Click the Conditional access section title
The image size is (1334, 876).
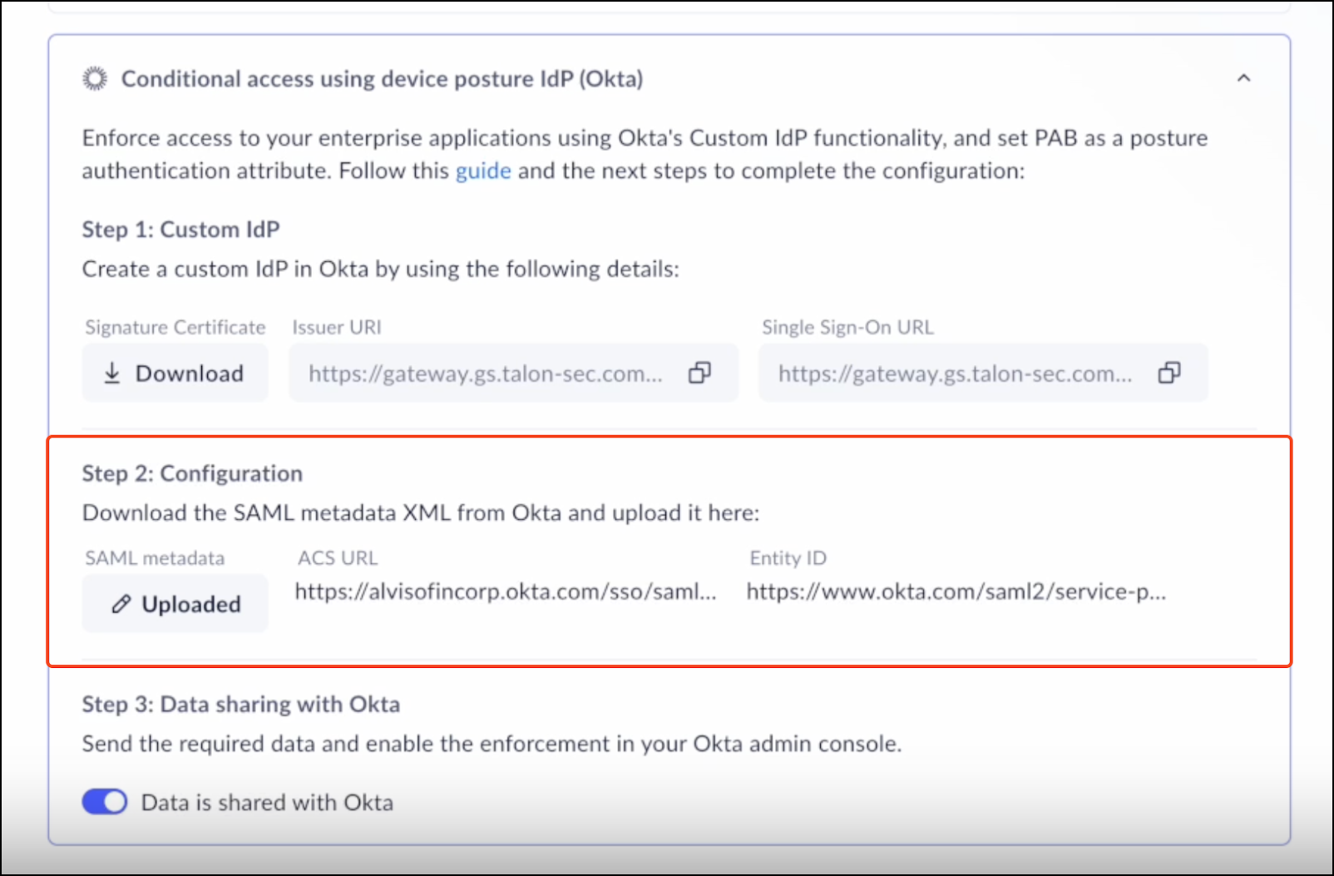(382, 79)
